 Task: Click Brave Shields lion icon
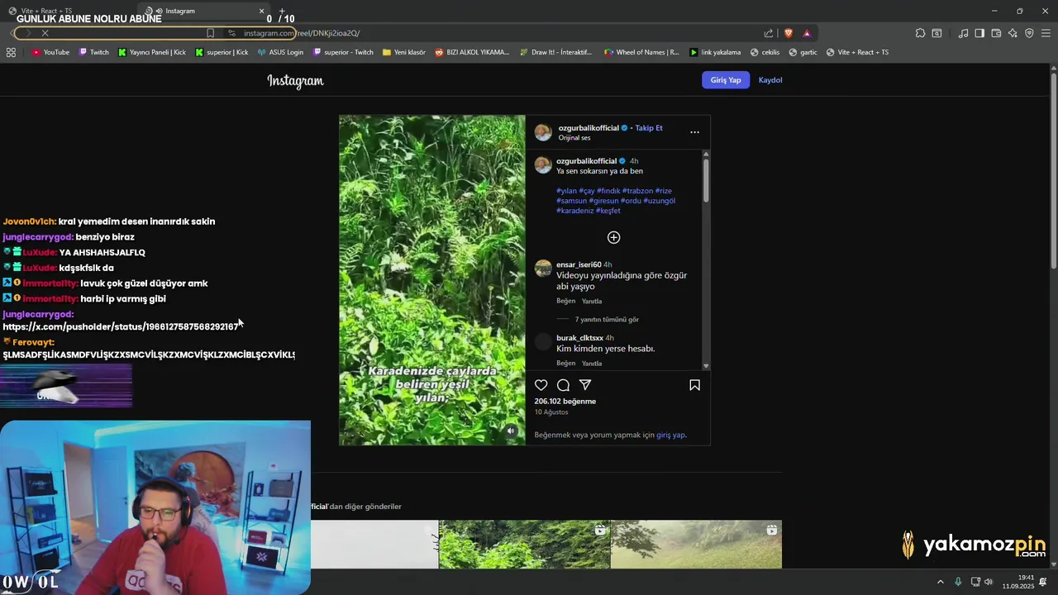click(x=788, y=33)
